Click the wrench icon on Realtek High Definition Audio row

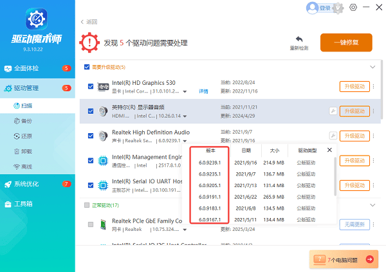333,136
